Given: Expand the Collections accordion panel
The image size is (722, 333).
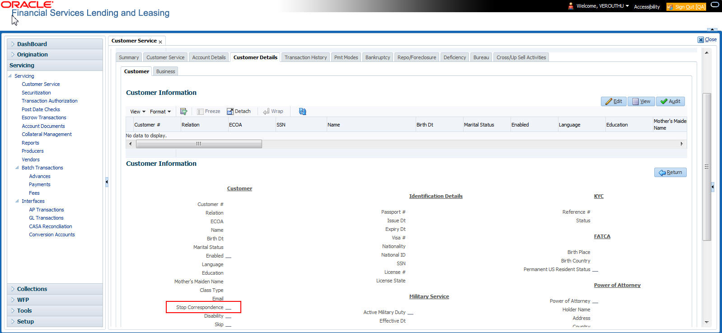Looking at the screenshot, I should (x=55, y=289).
